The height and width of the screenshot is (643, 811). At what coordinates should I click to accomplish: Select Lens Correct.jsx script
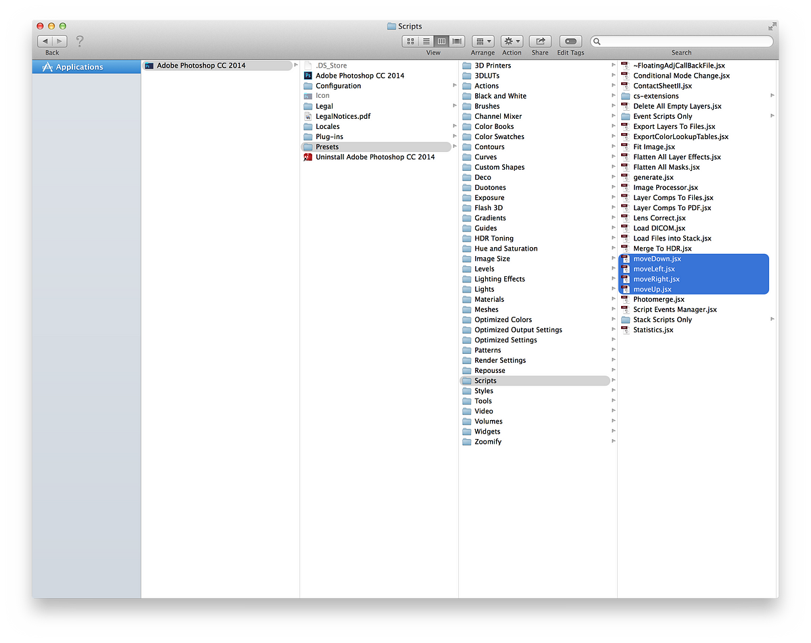pyautogui.click(x=659, y=218)
